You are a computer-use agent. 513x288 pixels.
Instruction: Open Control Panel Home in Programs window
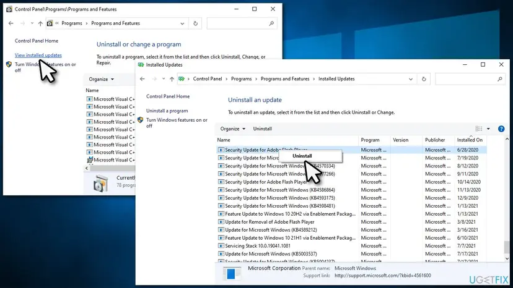(x=37, y=41)
